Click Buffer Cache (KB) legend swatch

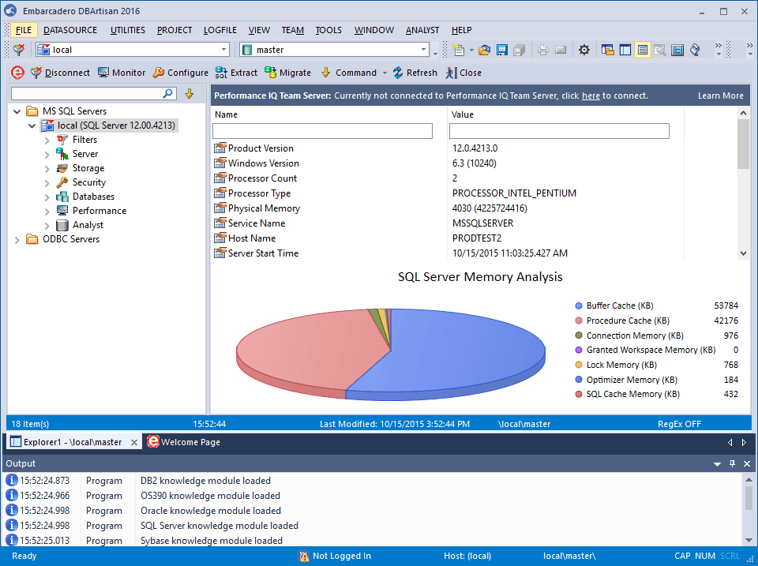579,306
